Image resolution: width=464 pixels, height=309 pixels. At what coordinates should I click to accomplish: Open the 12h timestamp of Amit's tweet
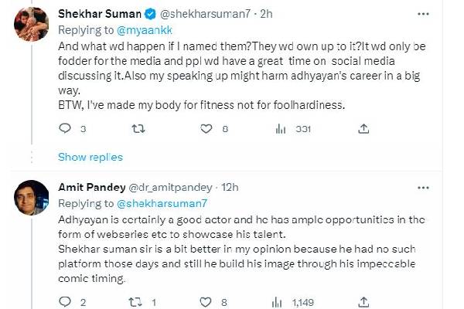click(230, 186)
